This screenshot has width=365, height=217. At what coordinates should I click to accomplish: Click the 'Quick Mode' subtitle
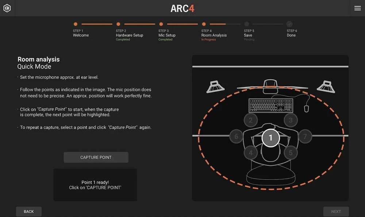tap(34, 66)
